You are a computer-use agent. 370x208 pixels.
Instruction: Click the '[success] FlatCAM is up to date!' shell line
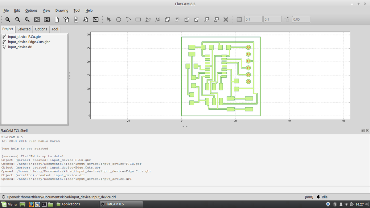point(32,156)
